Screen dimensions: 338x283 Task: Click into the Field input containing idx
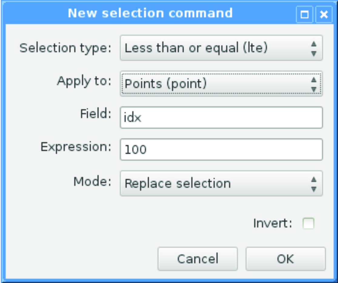point(221,117)
